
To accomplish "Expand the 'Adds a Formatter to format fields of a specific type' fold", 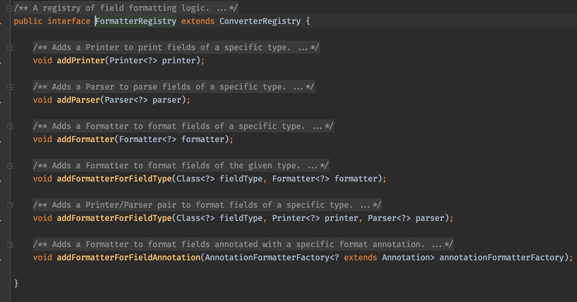I will tap(10, 127).
